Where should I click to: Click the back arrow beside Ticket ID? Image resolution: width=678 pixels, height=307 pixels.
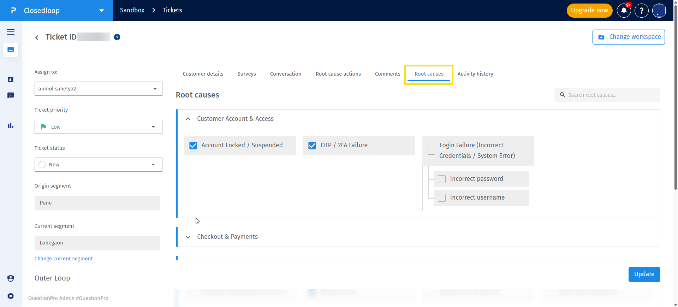(x=37, y=37)
